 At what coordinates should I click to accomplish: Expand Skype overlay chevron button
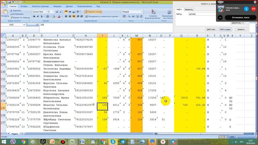[x=220, y=17]
